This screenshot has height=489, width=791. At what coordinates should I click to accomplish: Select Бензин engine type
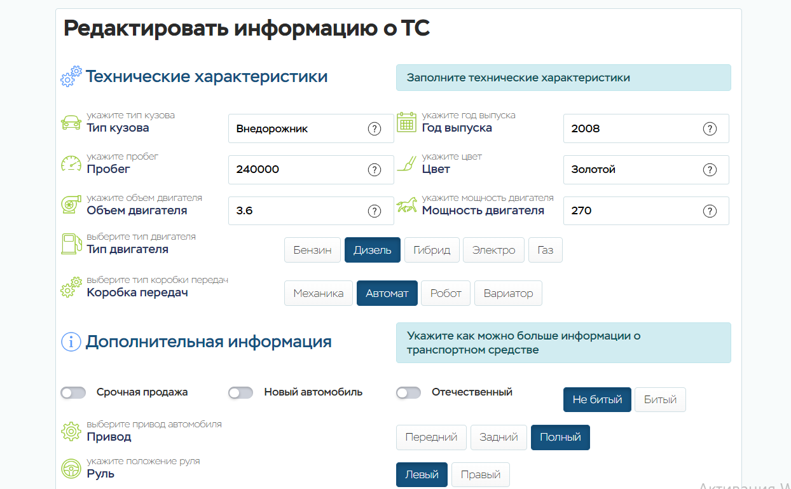[312, 250]
